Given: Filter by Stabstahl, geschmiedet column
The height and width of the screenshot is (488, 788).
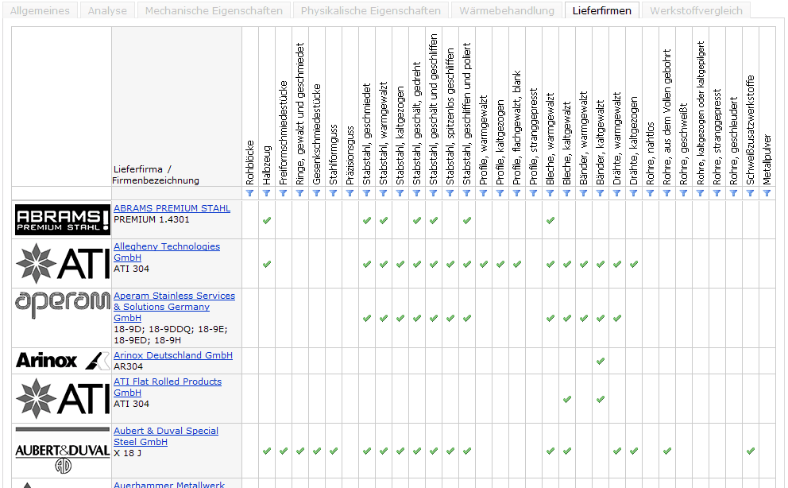Looking at the screenshot, I should pyautogui.click(x=366, y=192).
